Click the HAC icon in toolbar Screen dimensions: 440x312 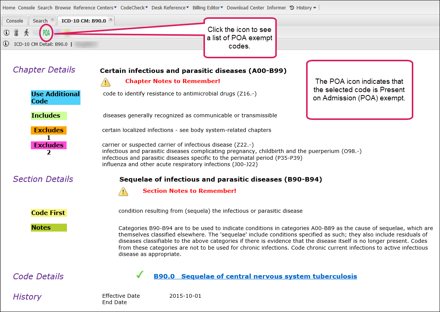[x=36, y=33]
